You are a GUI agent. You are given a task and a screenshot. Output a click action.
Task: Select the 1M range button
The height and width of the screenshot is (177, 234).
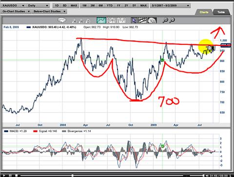[x=84, y=5]
